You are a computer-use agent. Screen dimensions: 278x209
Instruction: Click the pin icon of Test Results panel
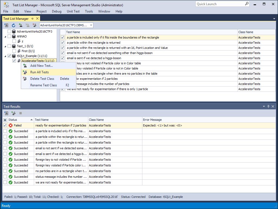(x=269, y=106)
